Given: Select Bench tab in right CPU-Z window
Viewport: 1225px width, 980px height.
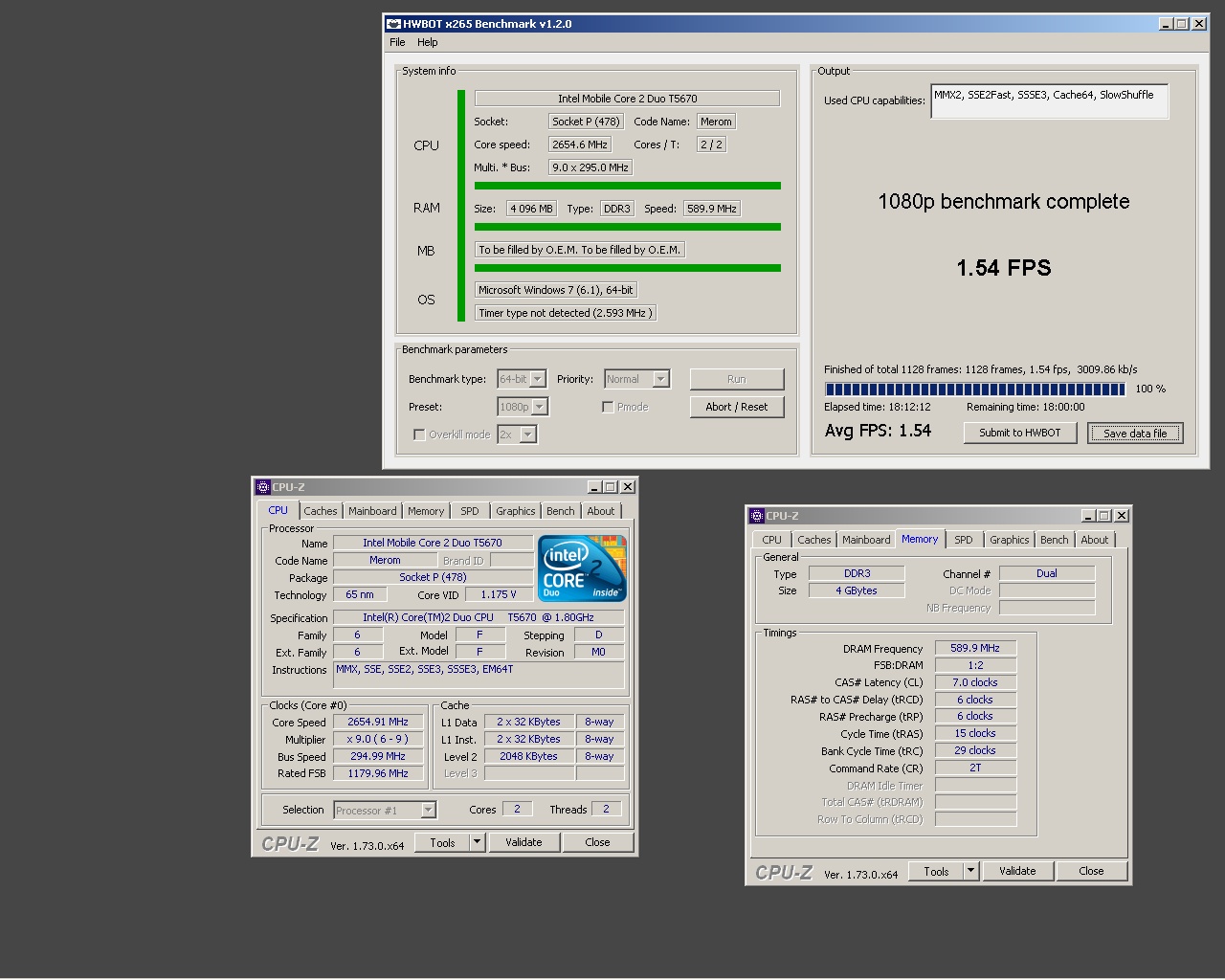Looking at the screenshot, I should click(1055, 540).
